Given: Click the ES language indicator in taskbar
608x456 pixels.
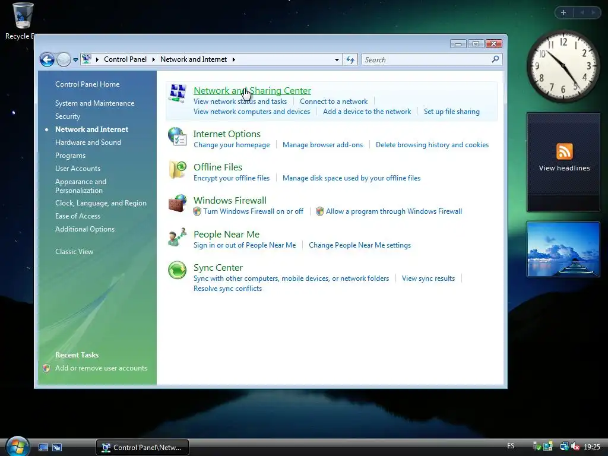Looking at the screenshot, I should 511,446.
